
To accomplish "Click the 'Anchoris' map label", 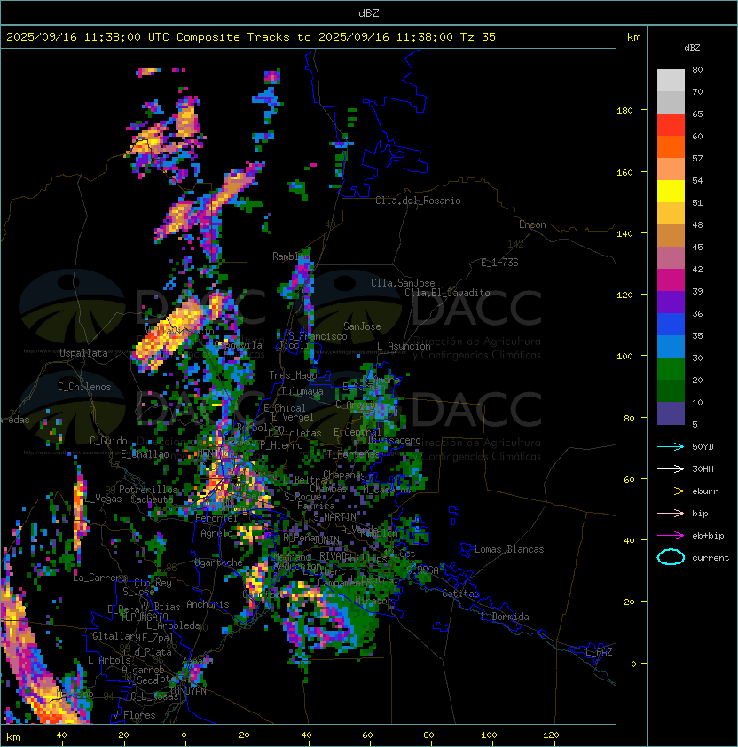I will pyautogui.click(x=208, y=604).
